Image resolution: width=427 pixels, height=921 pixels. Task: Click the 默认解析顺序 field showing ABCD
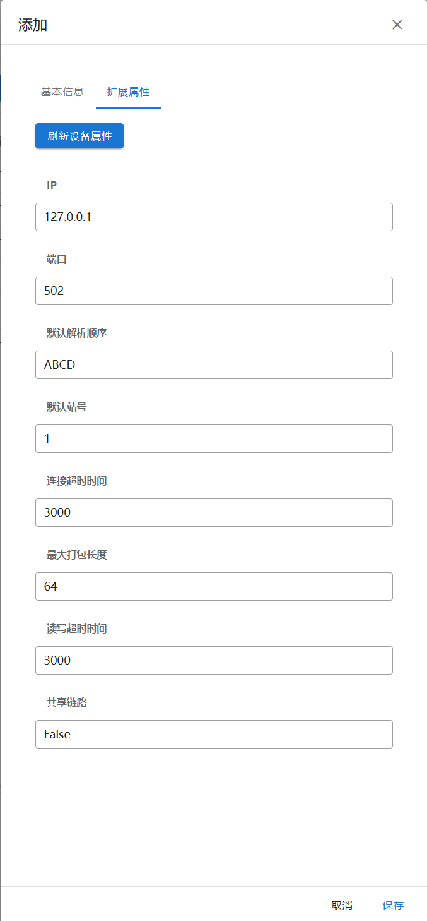click(214, 364)
